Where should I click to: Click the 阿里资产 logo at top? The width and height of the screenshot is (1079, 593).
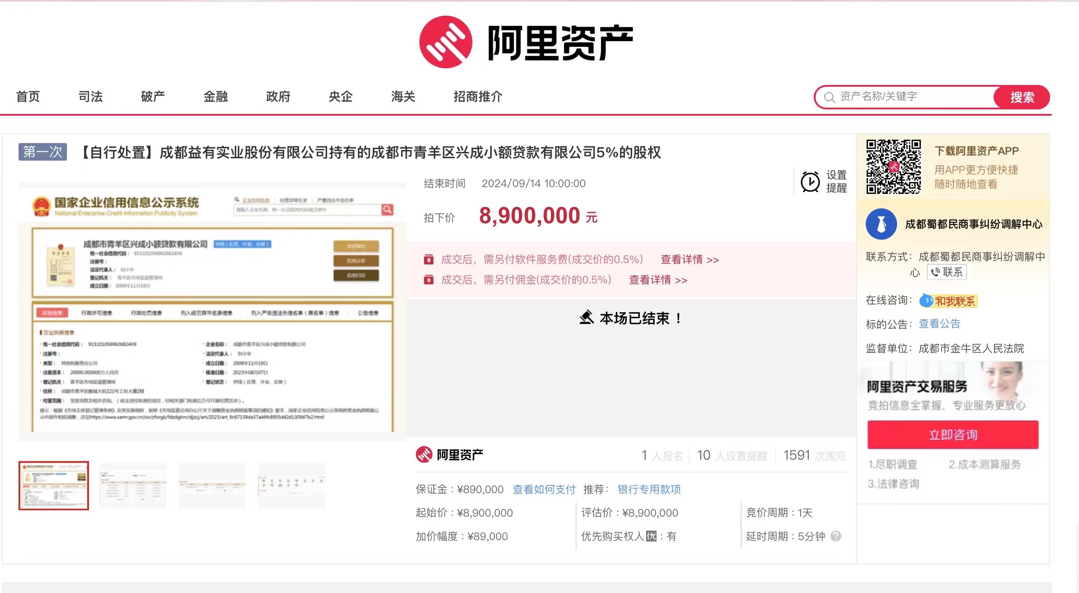526,42
